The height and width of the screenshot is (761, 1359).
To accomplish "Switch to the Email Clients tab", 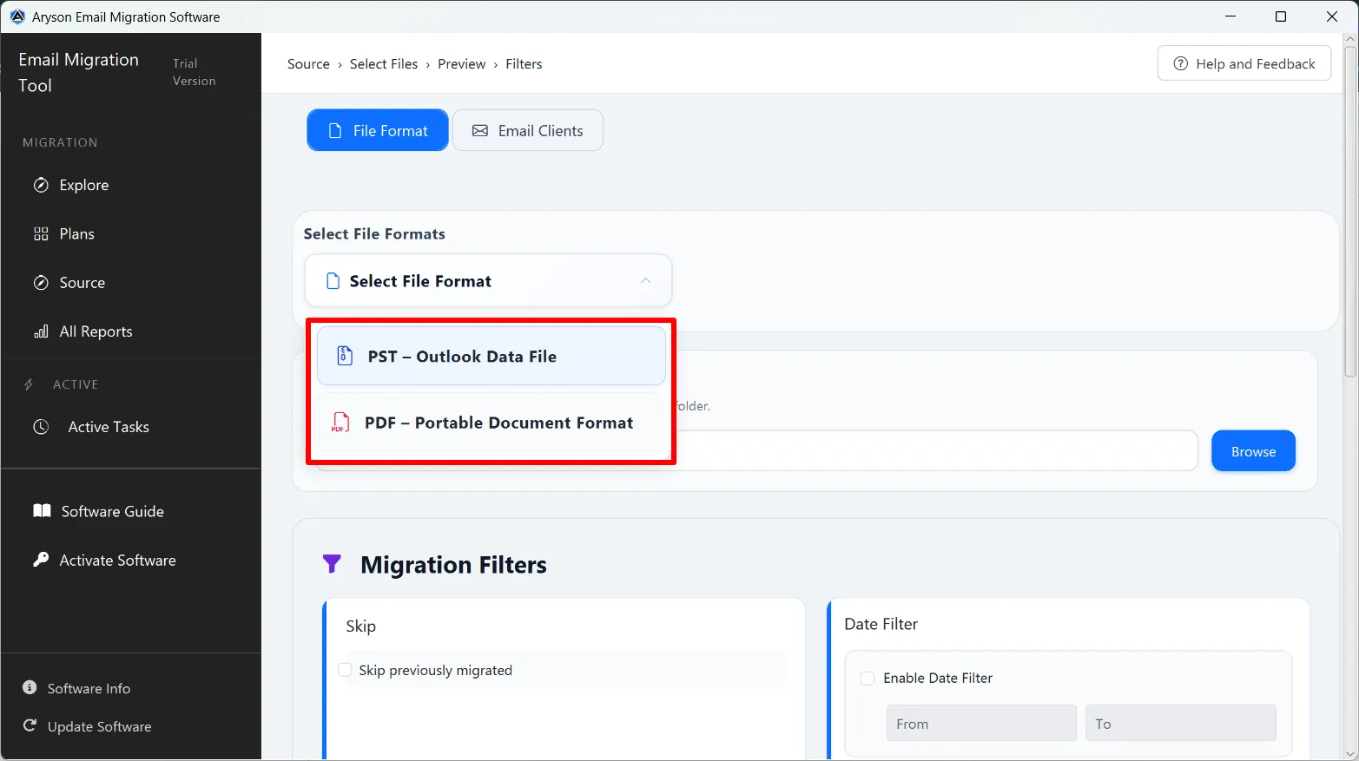I will click(x=528, y=130).
